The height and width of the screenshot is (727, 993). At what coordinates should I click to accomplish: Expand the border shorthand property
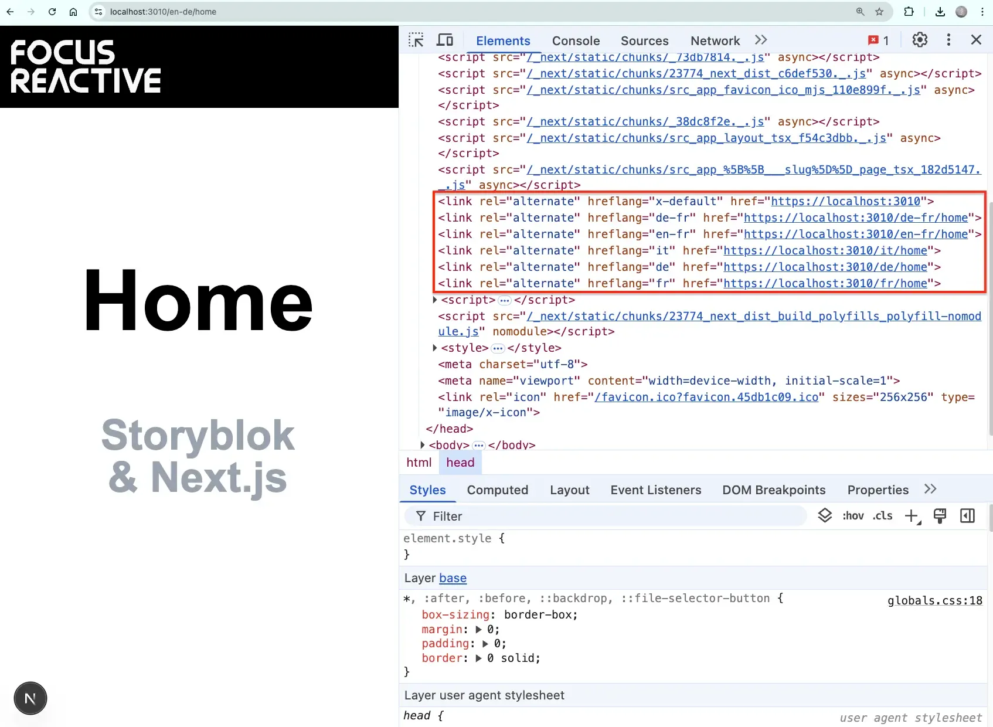coord(479,658)
